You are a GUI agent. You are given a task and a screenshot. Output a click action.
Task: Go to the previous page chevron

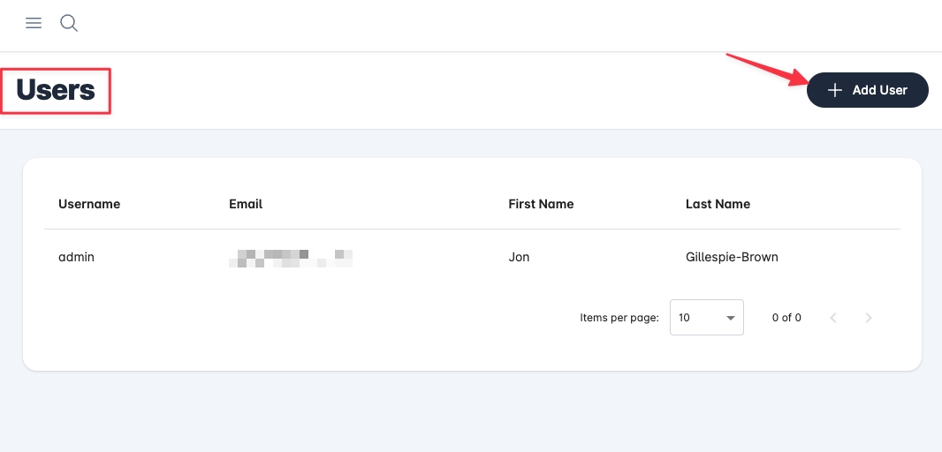click(833, 318)
